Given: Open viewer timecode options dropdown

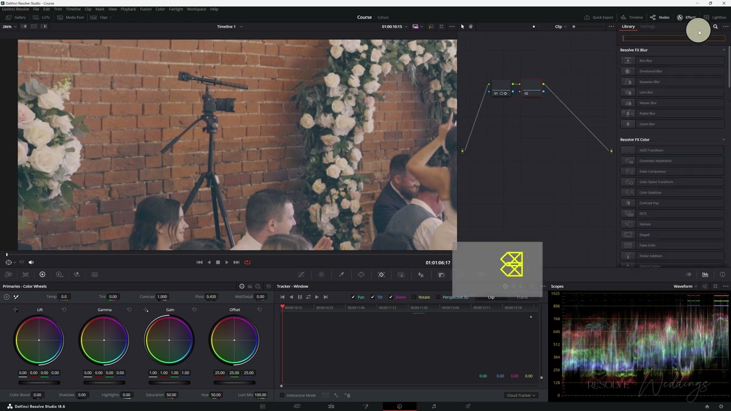Looking at the screenshot, I should [395, 27].
